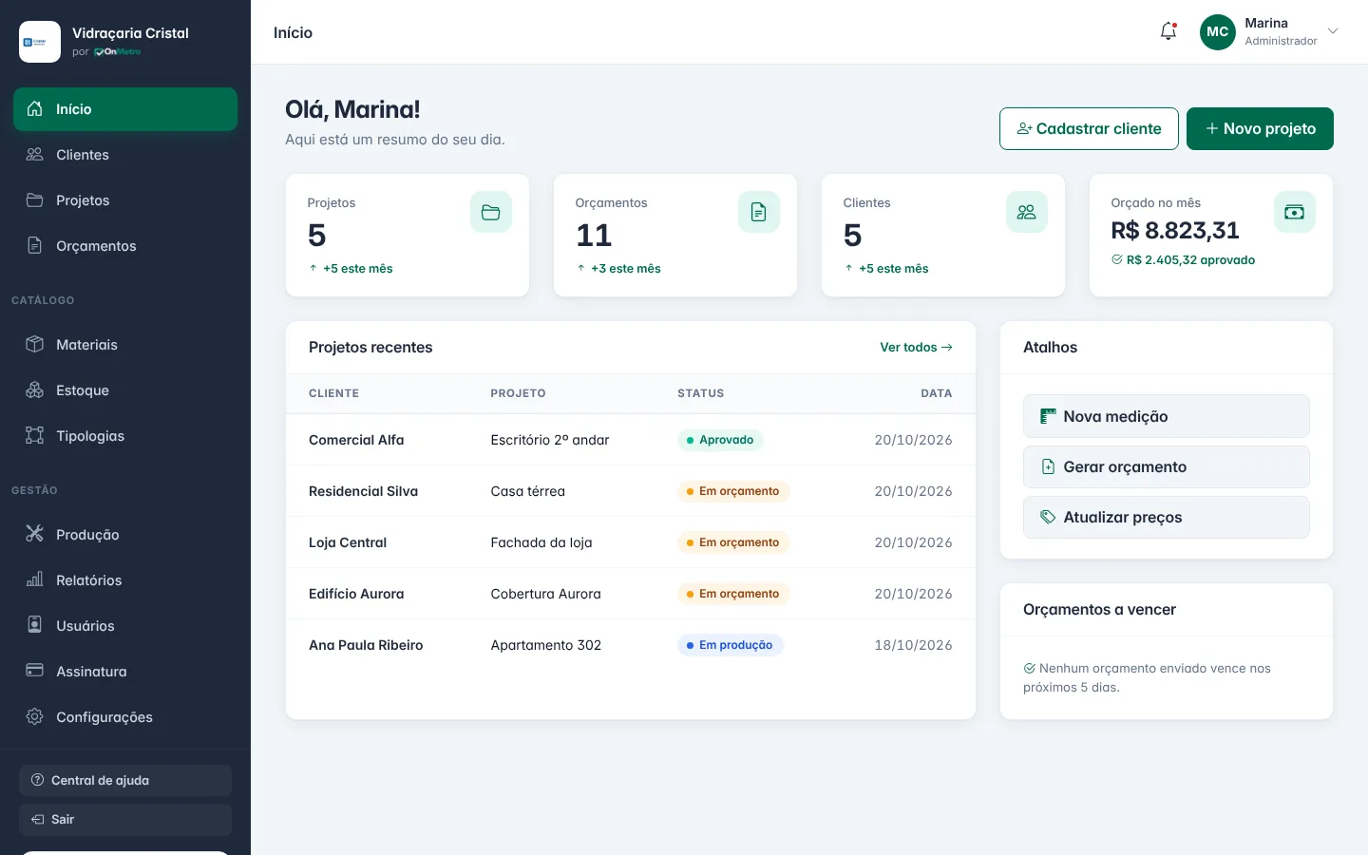
Task: Select the Comercial Alfa client cell
Action: click(356, 440)
